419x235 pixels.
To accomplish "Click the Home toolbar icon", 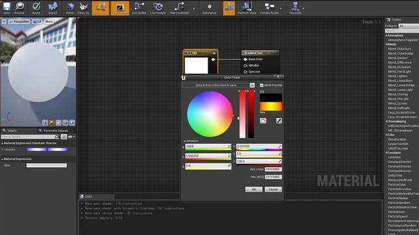I will coord(70,8).
